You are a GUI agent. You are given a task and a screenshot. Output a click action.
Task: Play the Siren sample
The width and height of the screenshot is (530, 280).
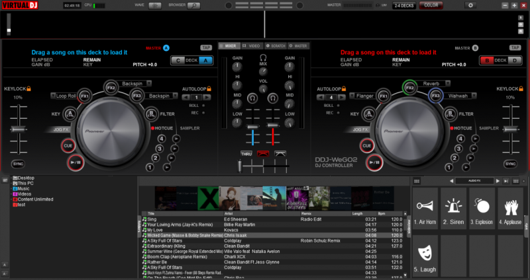pos(454,209)
